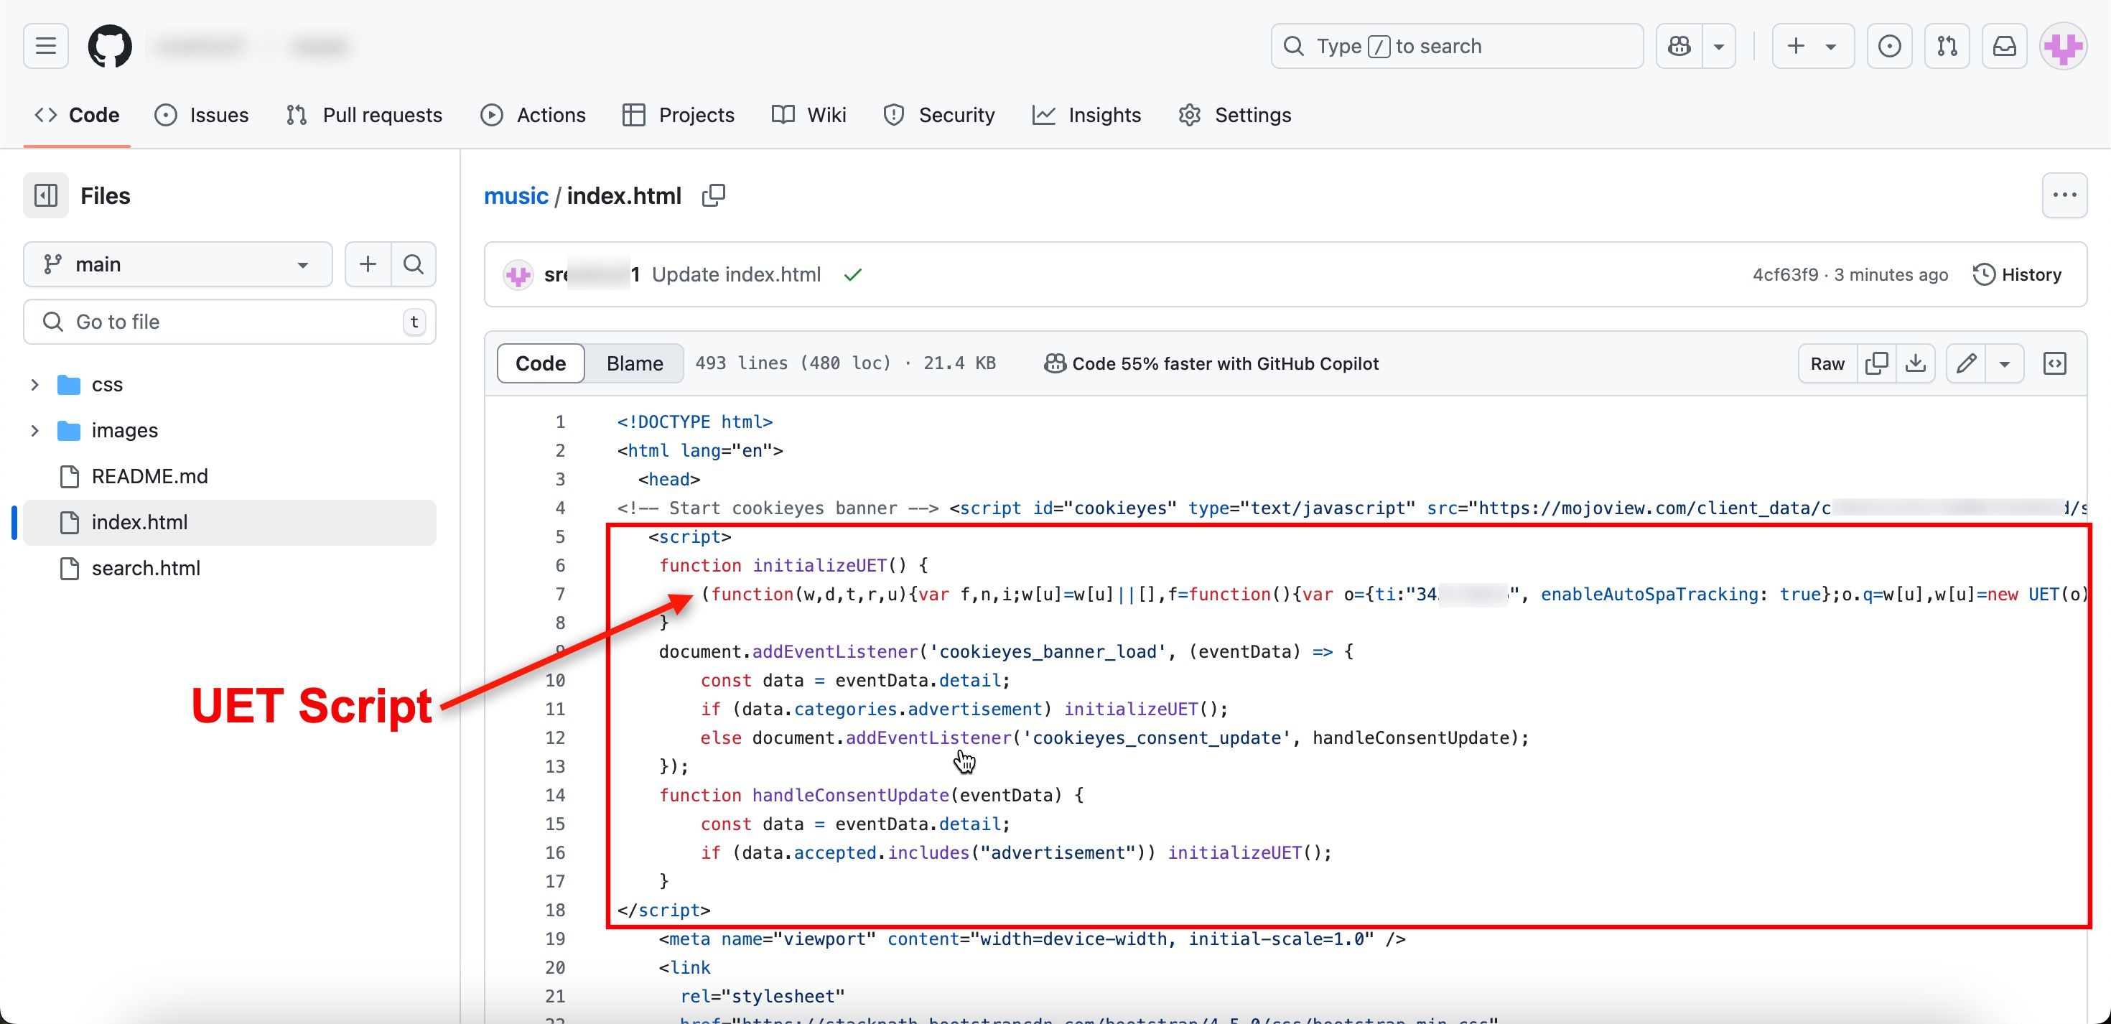This screenshot has height=1024, width=2111.
Task: Click Code 55% faster with GitHub Copilot
Action: point(1211,363)
